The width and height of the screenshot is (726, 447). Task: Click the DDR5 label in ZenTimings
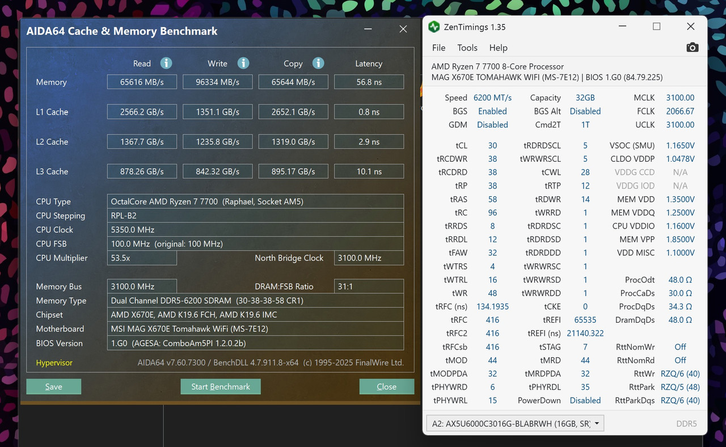(686, 423)
